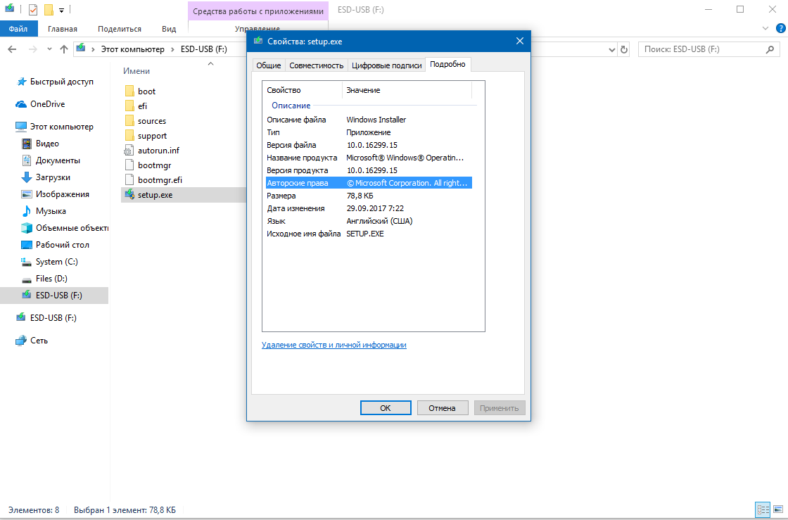Click OK in the properties dialog
This screenshot has height=520, width=788.
386,408
